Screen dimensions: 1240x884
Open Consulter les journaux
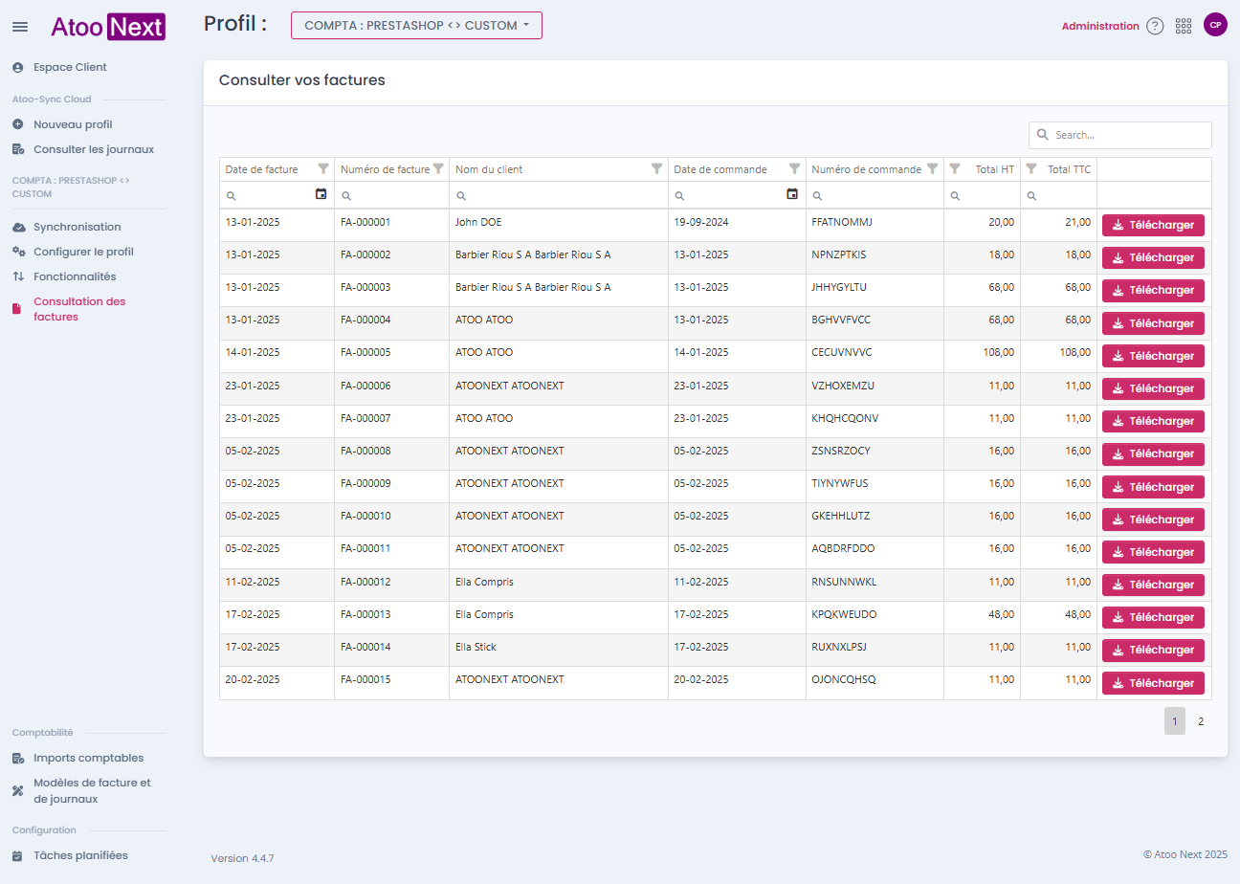(x=93, y=149)
